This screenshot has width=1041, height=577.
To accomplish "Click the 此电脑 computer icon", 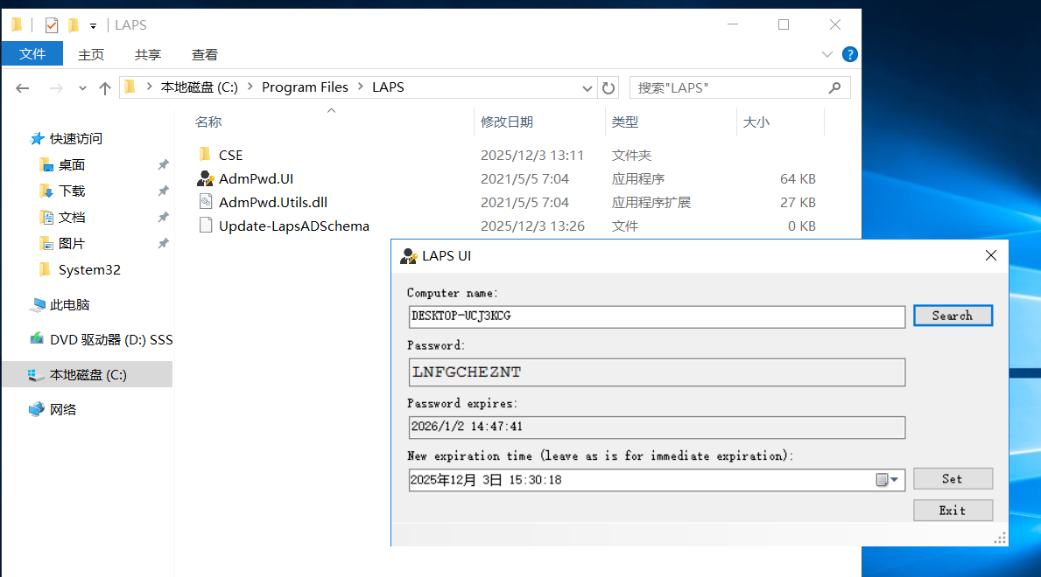I will [x=37, y=305].
